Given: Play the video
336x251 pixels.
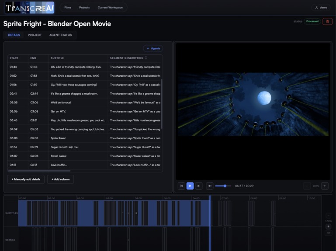Looking at the screenshot, I should (x=190, y=186).
